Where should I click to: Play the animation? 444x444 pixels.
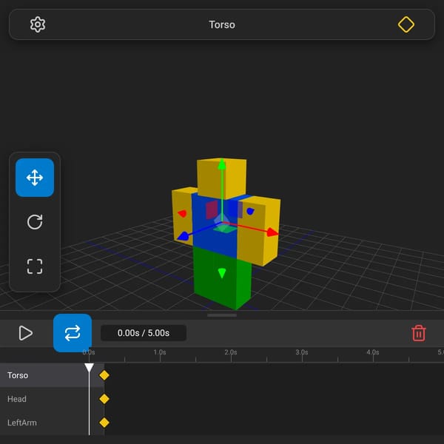[25, 333]
